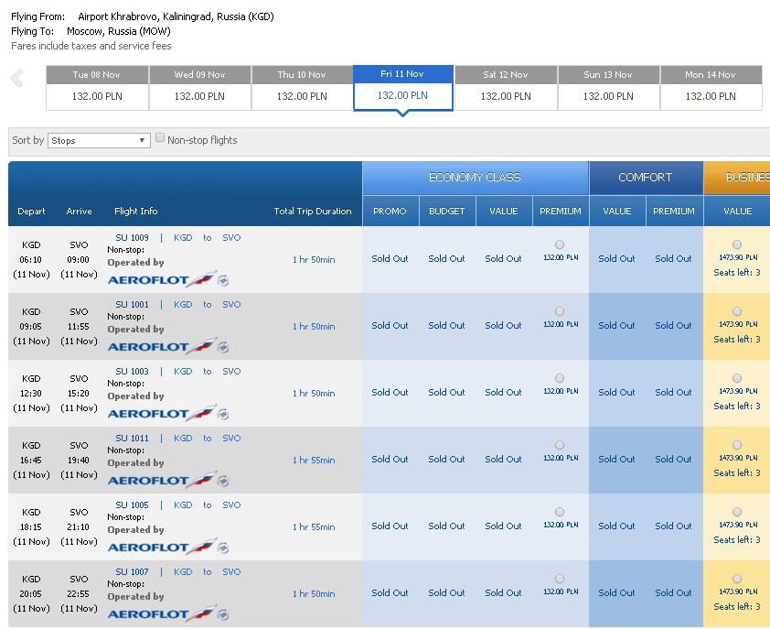Select Business Value fare for SU 1011

pos(737,445)
